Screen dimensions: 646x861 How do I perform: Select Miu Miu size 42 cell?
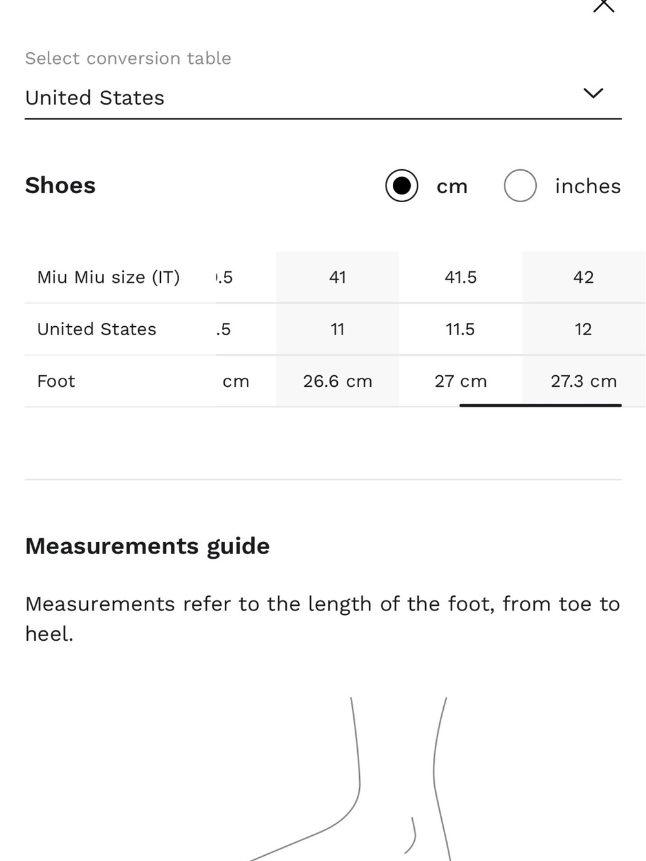pos(583,277)
